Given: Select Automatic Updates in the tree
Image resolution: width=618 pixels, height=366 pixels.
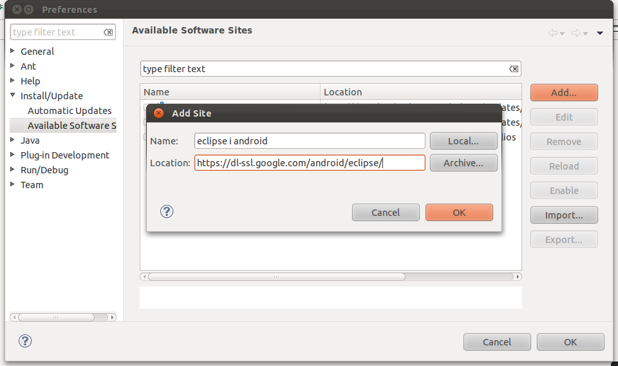Looking at the screenshot, I should pyautogui.click(x=70, y=111).
